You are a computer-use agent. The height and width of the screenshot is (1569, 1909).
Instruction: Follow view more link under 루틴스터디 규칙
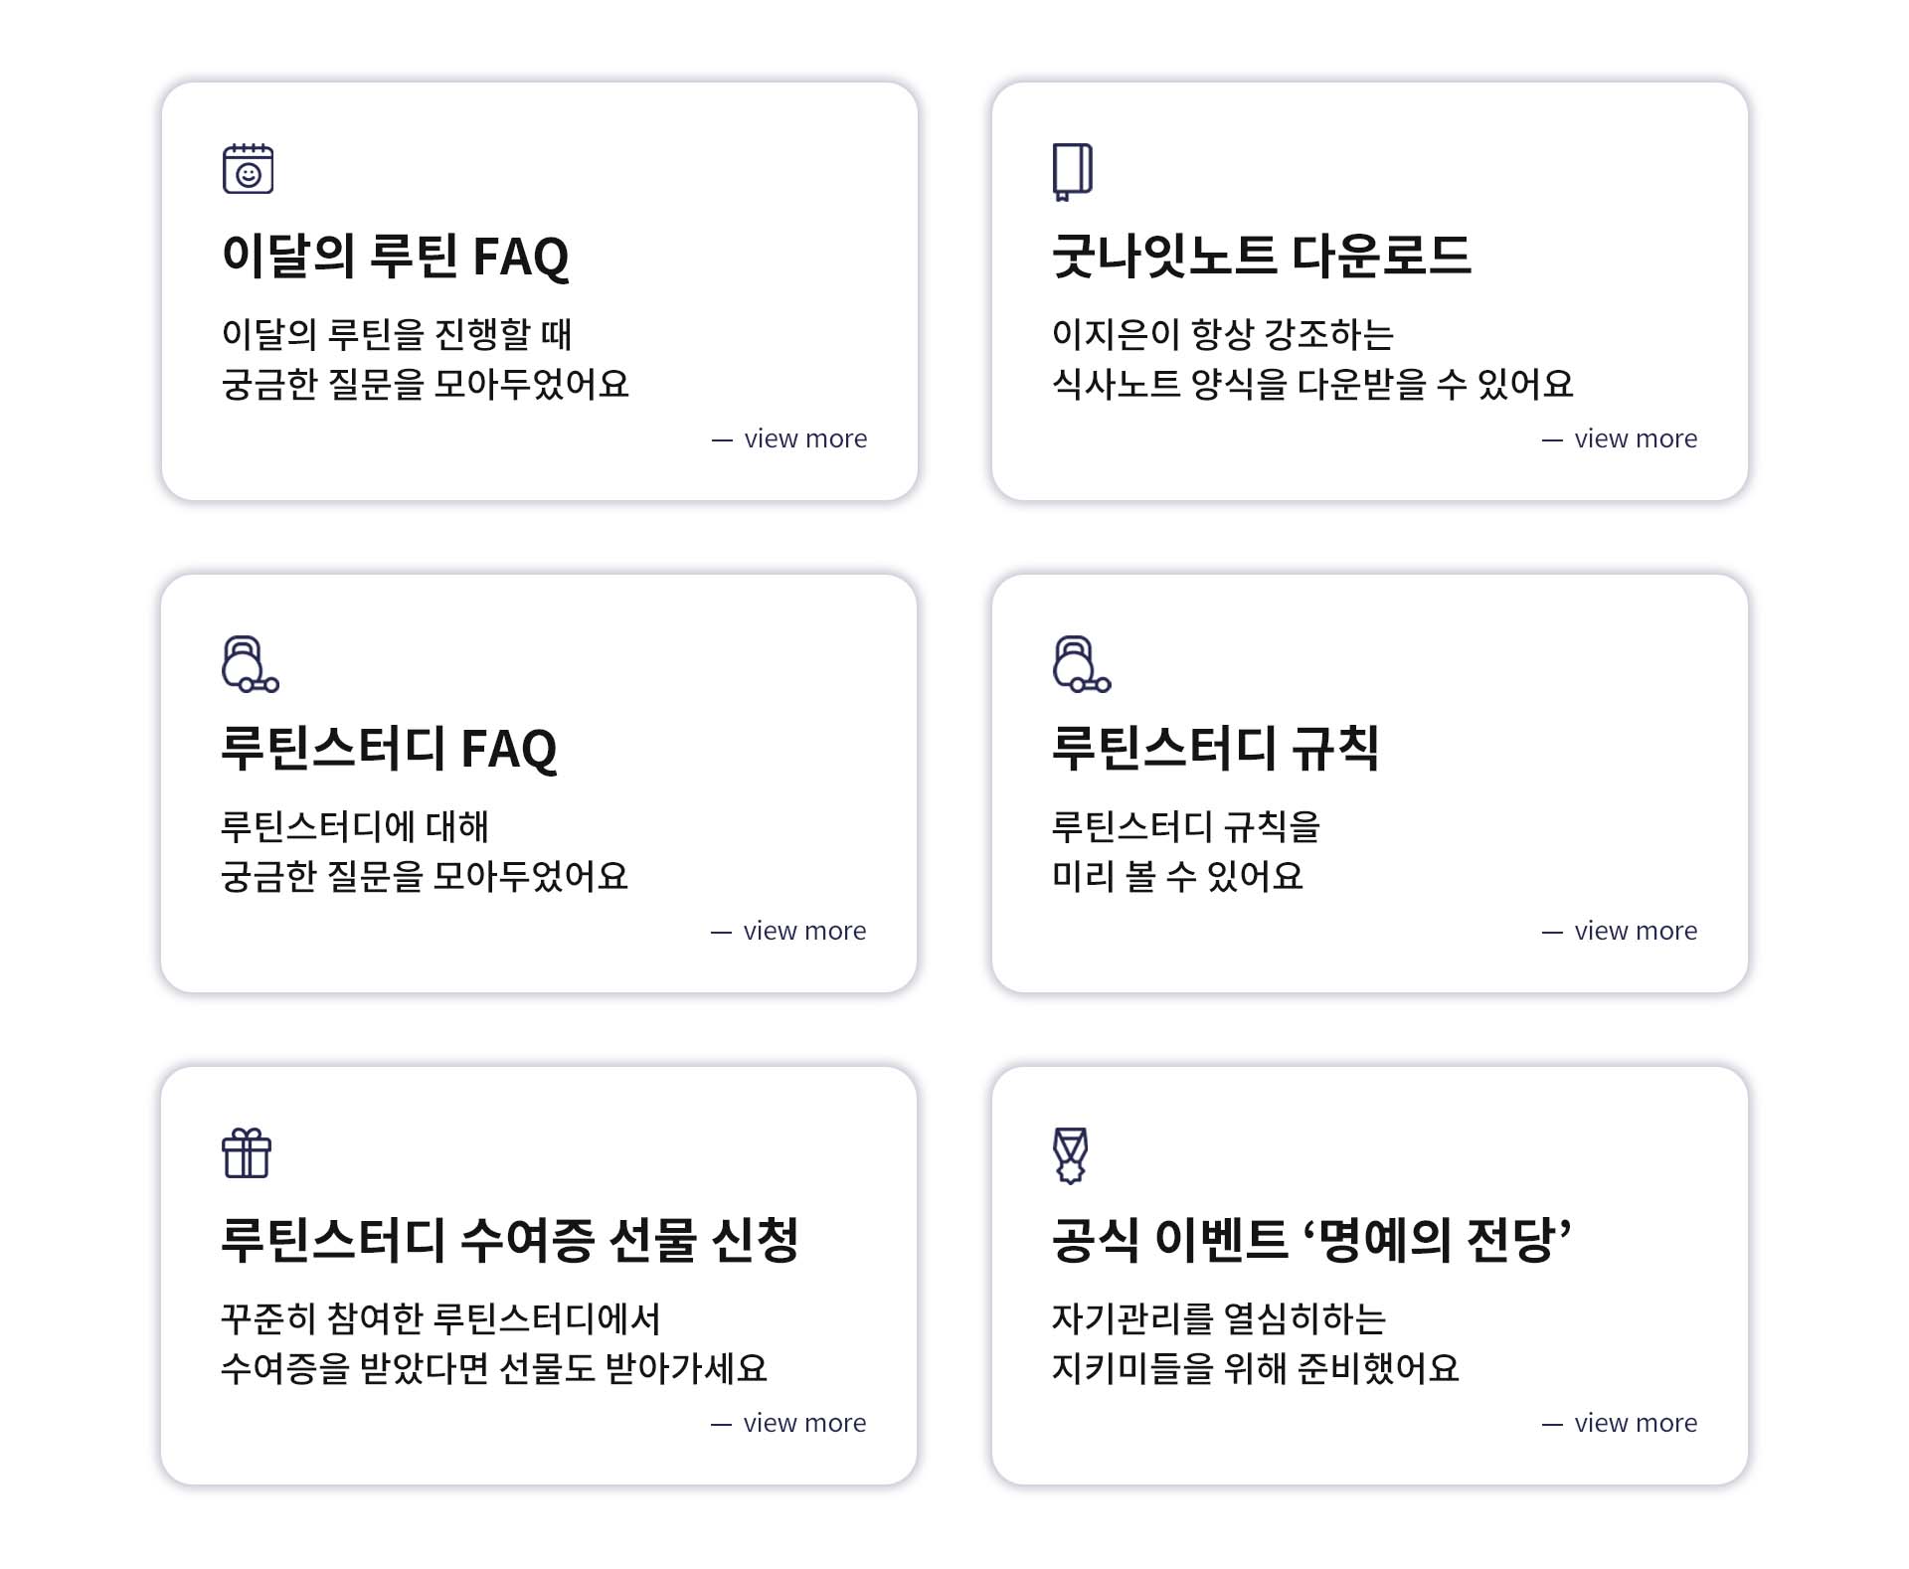point(1634,931)
